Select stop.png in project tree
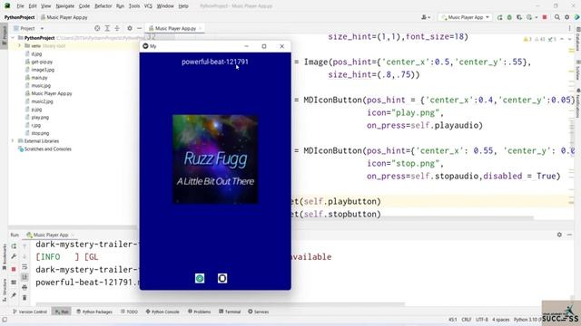Screen dimensions: 581x326 point(40,133)
